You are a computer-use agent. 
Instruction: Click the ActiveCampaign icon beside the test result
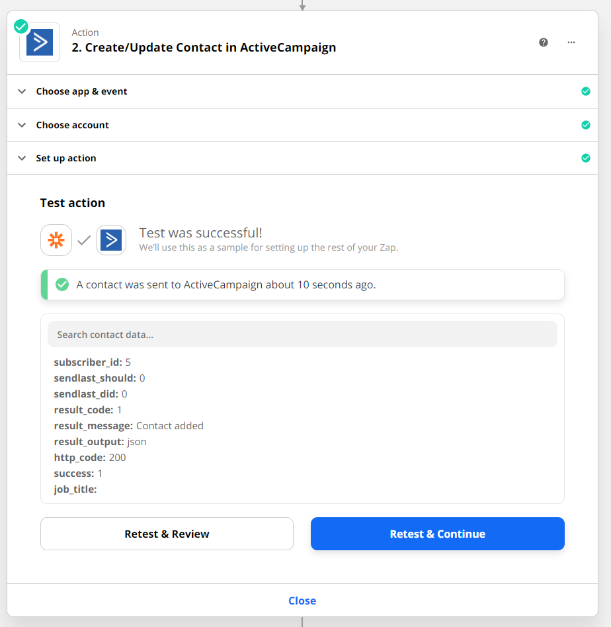(x=111, y=240)
